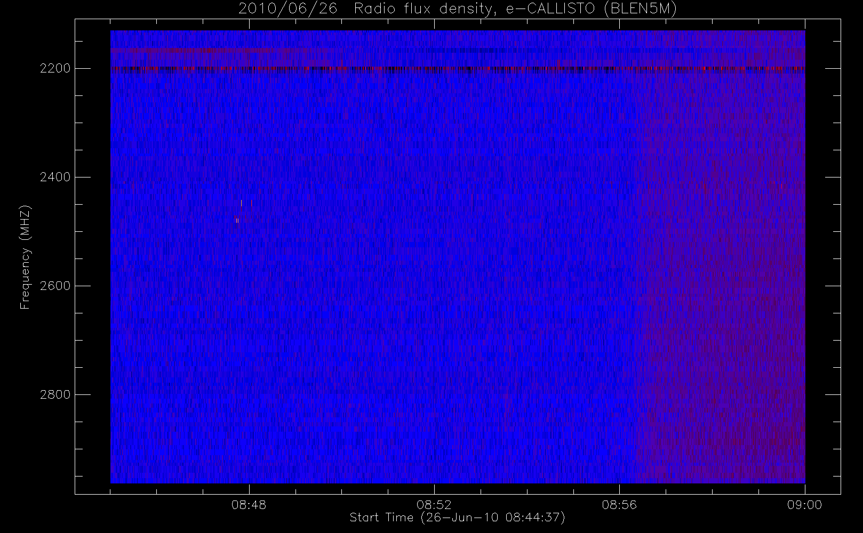Click the '2400' frequency axis label
This screenshot has width=863, height=533.
55,177
